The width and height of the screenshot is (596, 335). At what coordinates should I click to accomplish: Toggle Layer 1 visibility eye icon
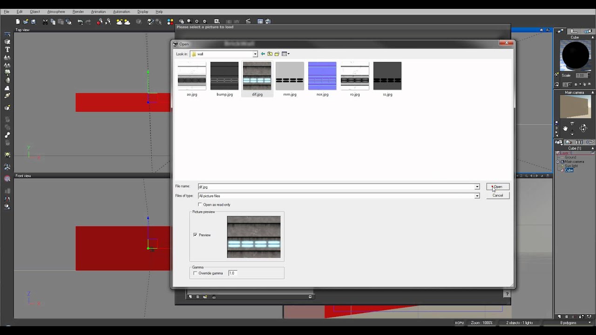[x=593, y=153]
